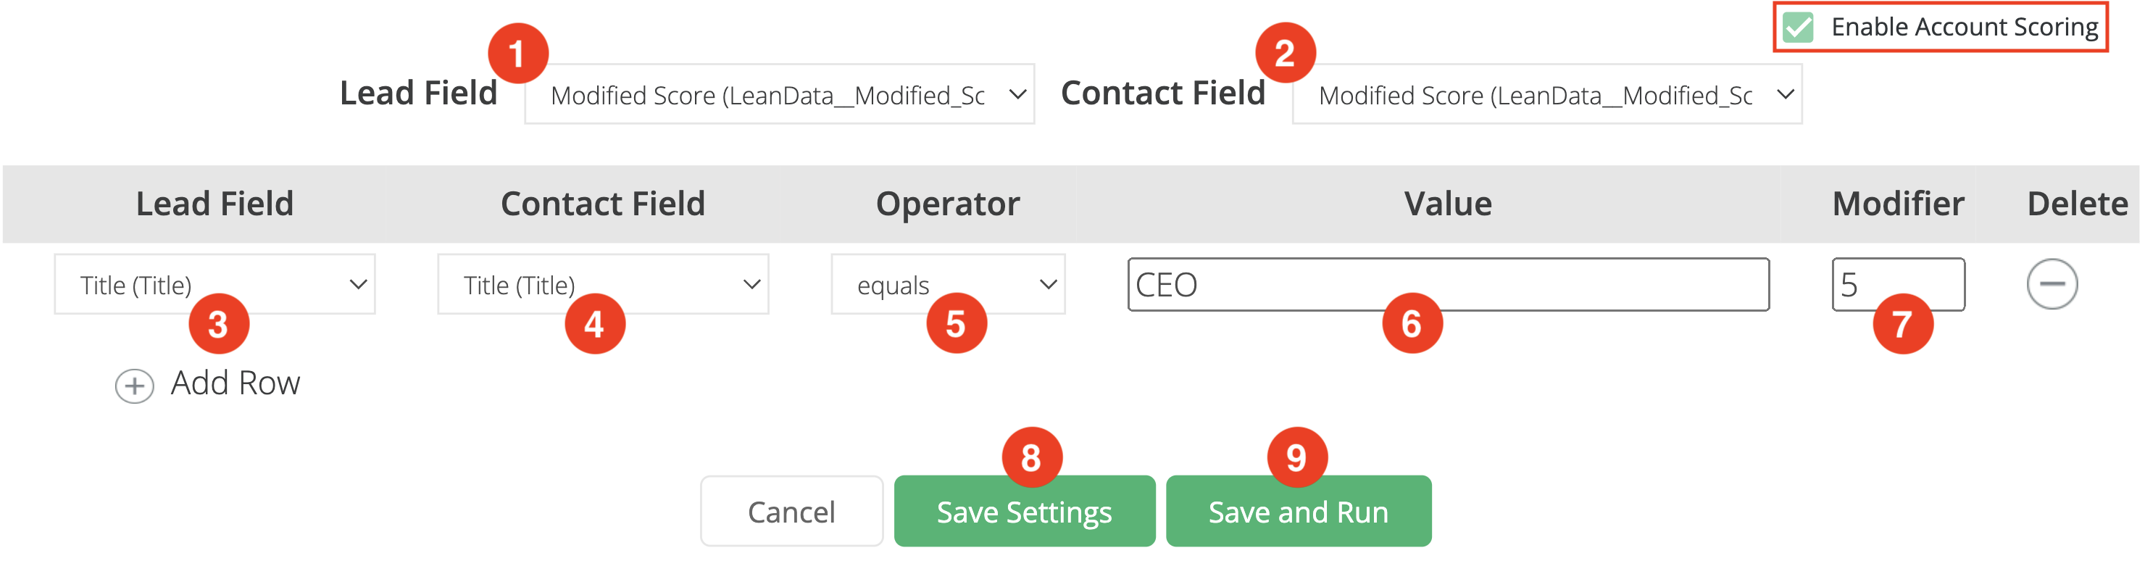The height and width of the screenshot is (561, 2145).
Task: Click the Save Settings button
Action: point(1023,511)
